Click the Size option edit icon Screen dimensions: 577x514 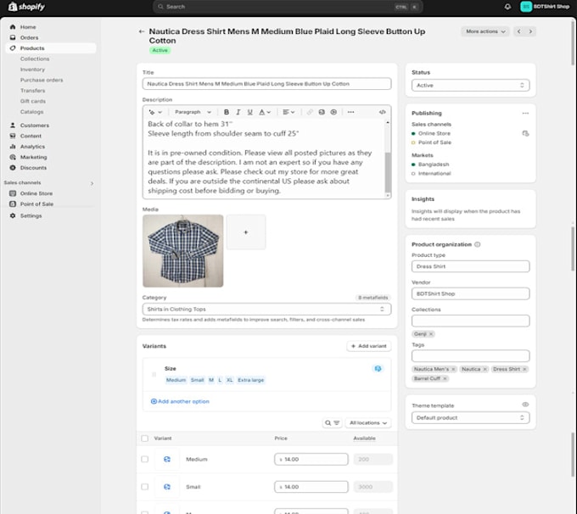click(x=378, y=369)
